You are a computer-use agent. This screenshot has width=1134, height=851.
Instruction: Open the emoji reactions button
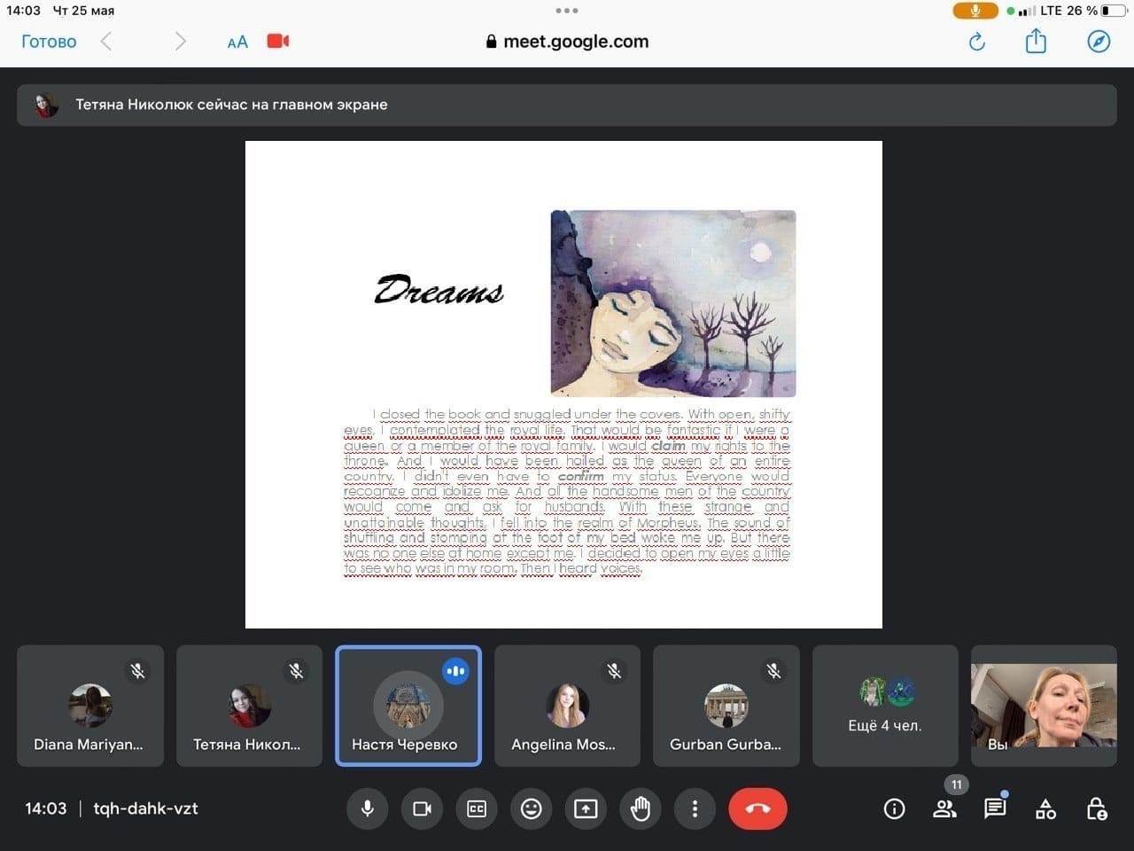coord(531,808)
